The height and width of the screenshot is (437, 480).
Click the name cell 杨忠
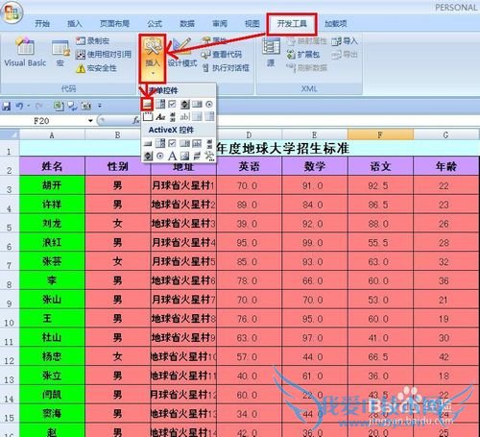(52, 356)
